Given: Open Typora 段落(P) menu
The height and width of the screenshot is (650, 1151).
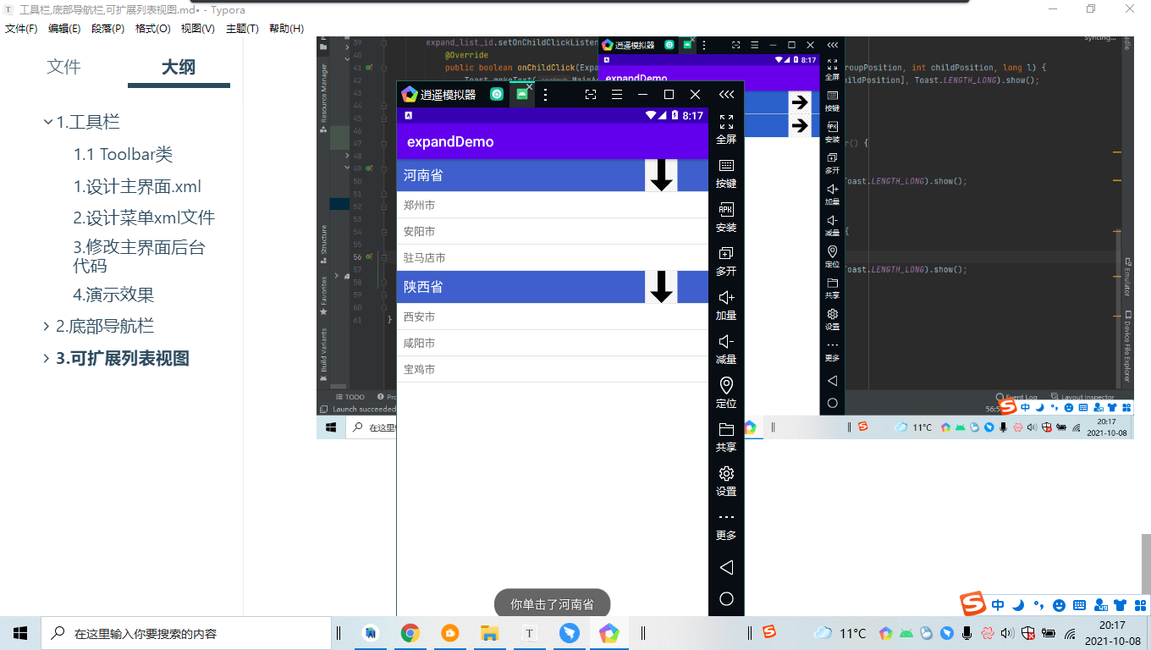Looking at the screenshot, I should pyautogui.click(x=108, y=28).
